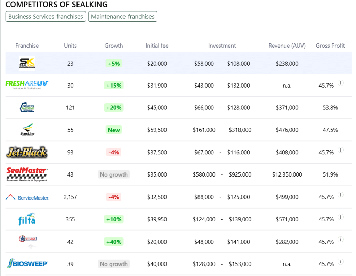Click info icon in the ServiceMaster row
356x276 pixels.
coord(341,195)
